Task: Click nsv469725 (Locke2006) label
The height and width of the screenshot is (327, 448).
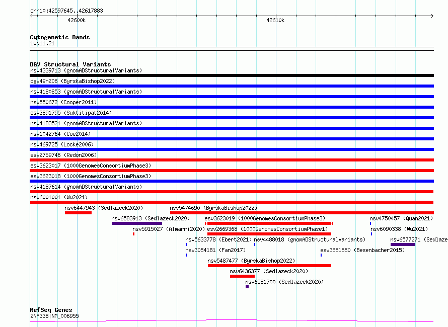Action: click(x=62, y=144)
